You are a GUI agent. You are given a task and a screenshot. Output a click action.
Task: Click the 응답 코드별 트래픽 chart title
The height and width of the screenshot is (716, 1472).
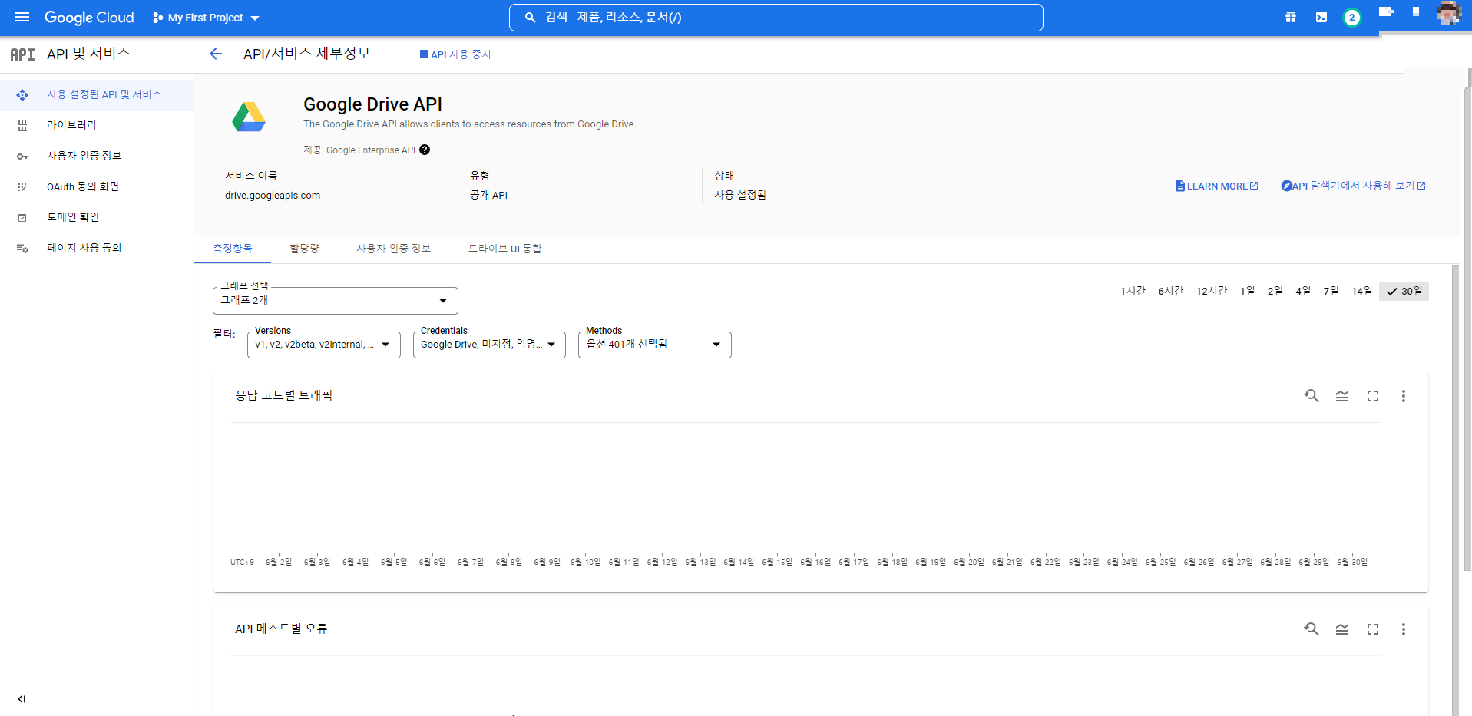[283, 395]
